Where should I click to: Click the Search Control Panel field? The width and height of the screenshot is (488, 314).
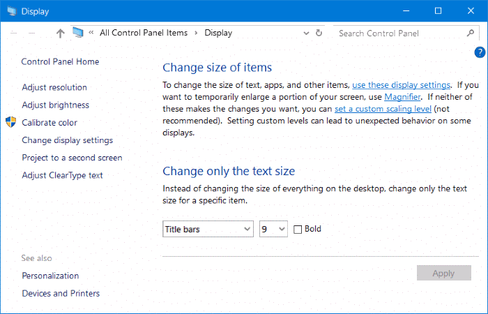(406, 33)
